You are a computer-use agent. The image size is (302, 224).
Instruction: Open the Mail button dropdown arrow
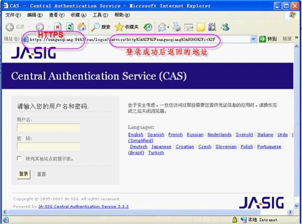[168, 27]
